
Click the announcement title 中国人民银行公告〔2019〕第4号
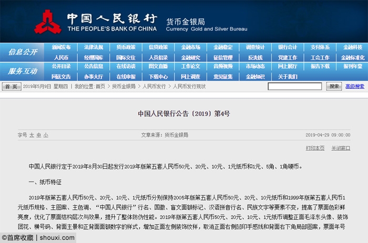184,114
